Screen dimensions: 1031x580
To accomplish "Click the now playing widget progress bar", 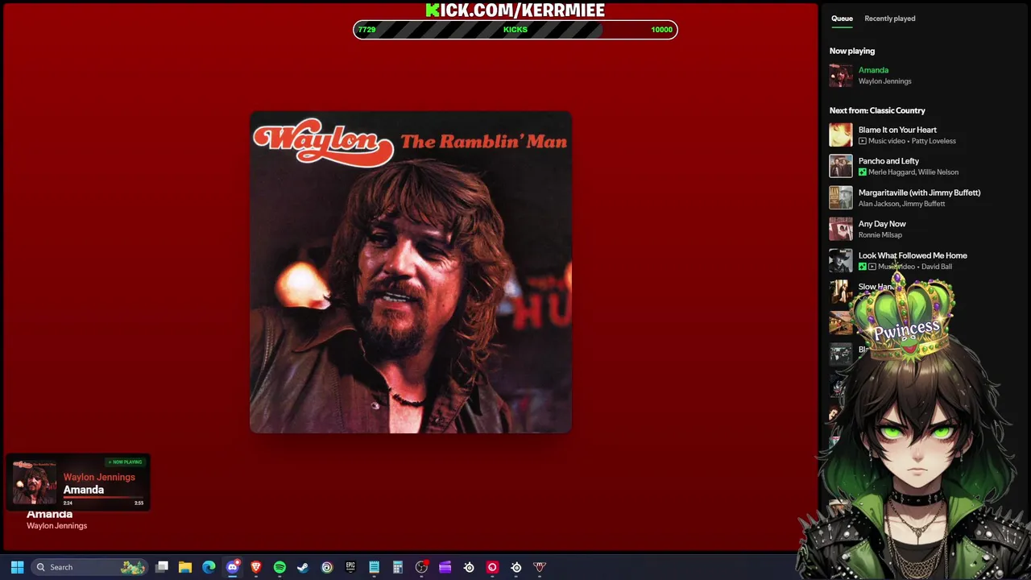I will (103, 498).
